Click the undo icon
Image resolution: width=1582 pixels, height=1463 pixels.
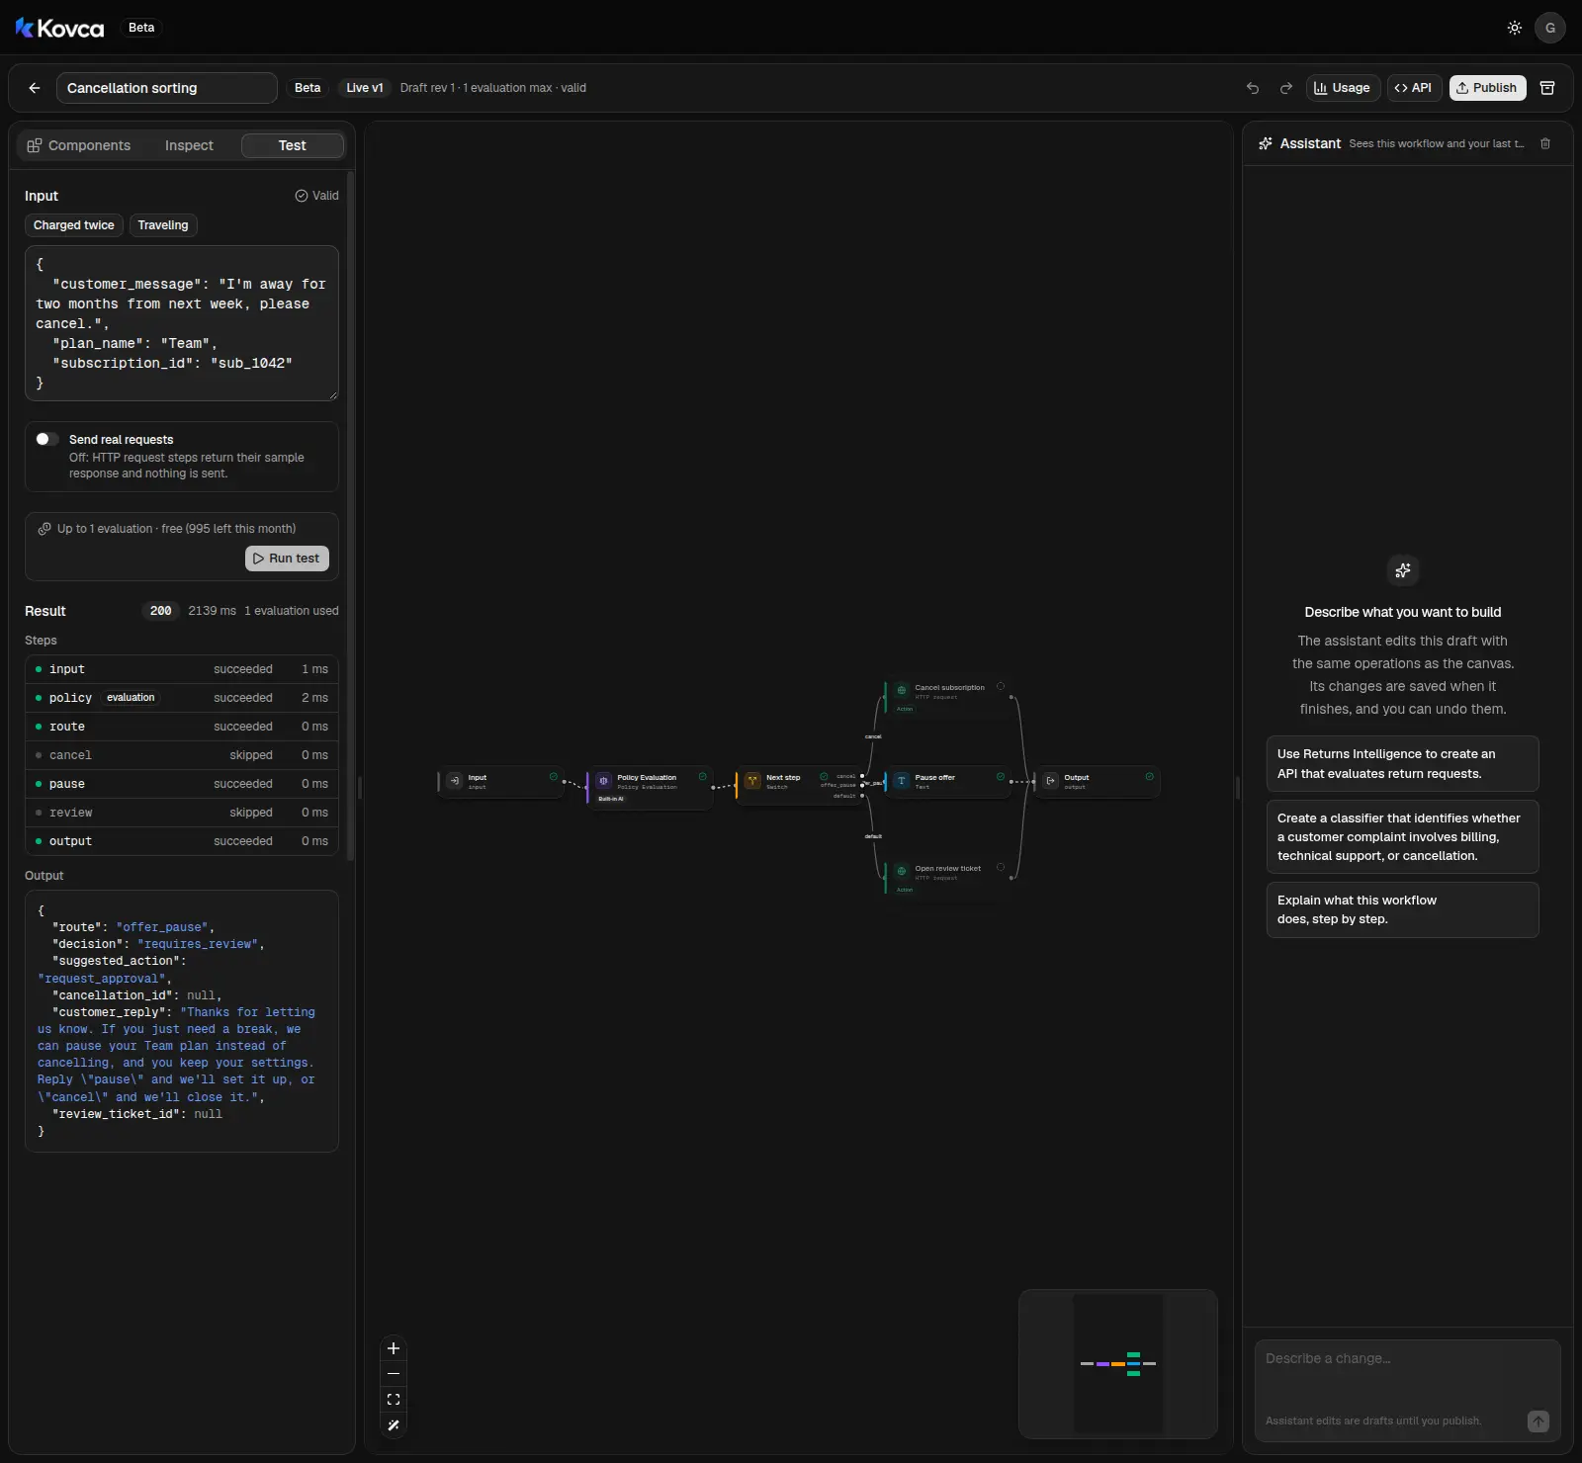(1253, 88)
